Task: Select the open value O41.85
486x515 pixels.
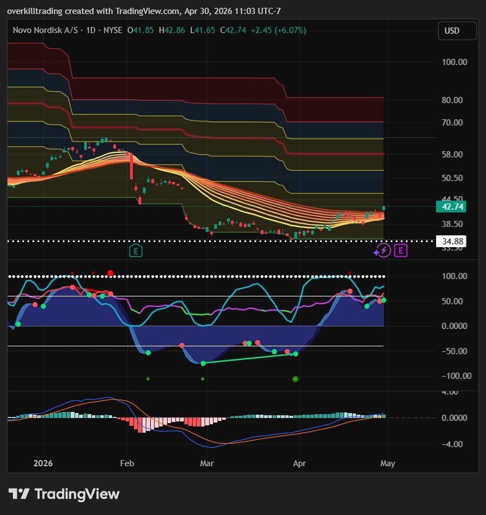Action: (x=140, y=30)
